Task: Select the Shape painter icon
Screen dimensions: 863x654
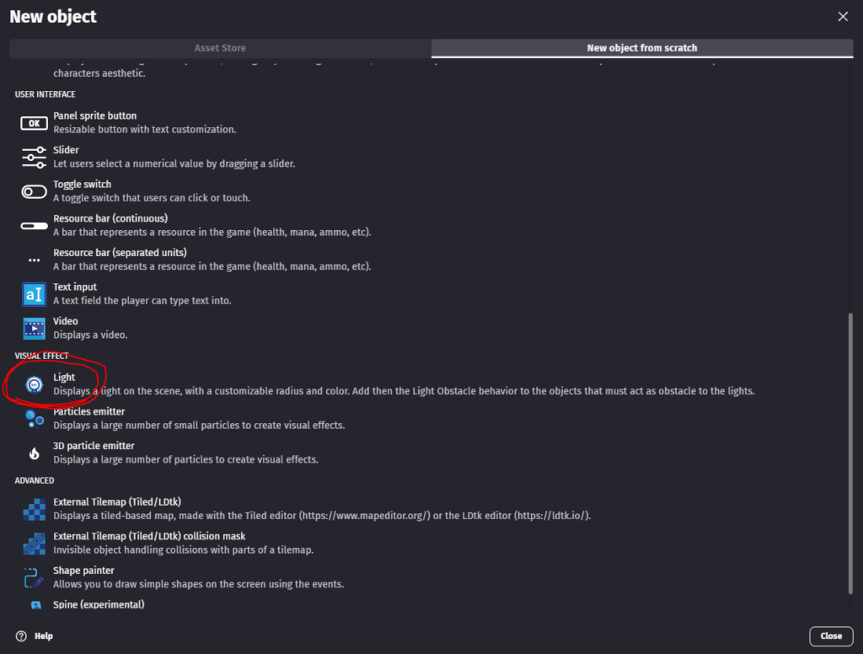Action: (34, 577)
